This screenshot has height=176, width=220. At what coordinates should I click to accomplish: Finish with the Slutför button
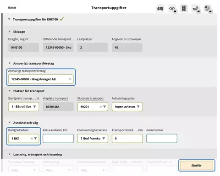[x=197, y=166]
